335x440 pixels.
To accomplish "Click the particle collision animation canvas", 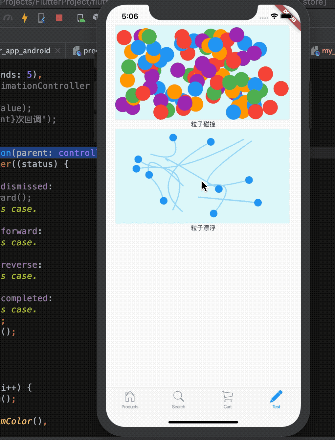I will [x=202, y=72].
